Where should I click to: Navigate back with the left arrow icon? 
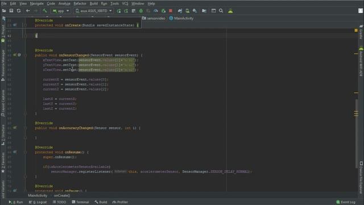point(28,11)
